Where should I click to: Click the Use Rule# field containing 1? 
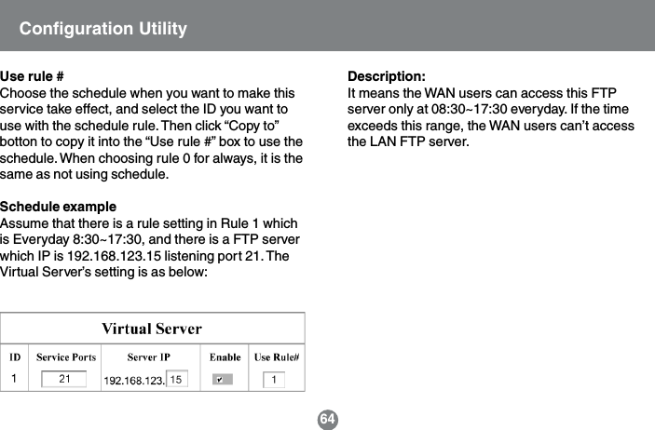point(274,380)
